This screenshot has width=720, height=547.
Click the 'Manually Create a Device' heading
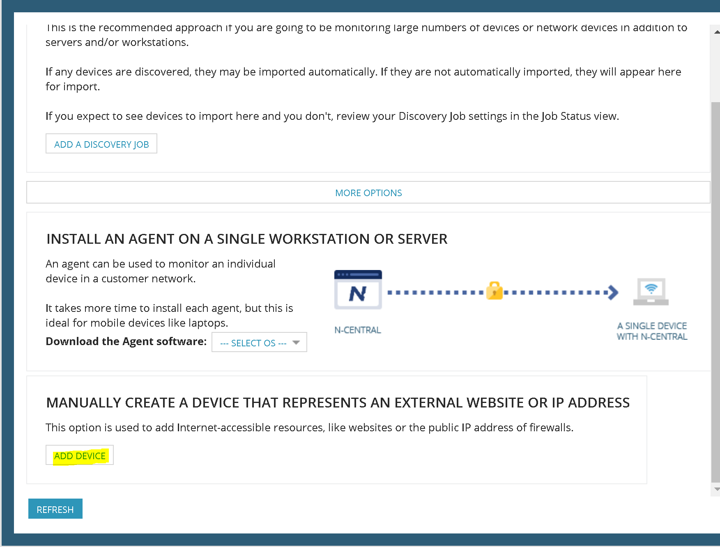point(338,403)
